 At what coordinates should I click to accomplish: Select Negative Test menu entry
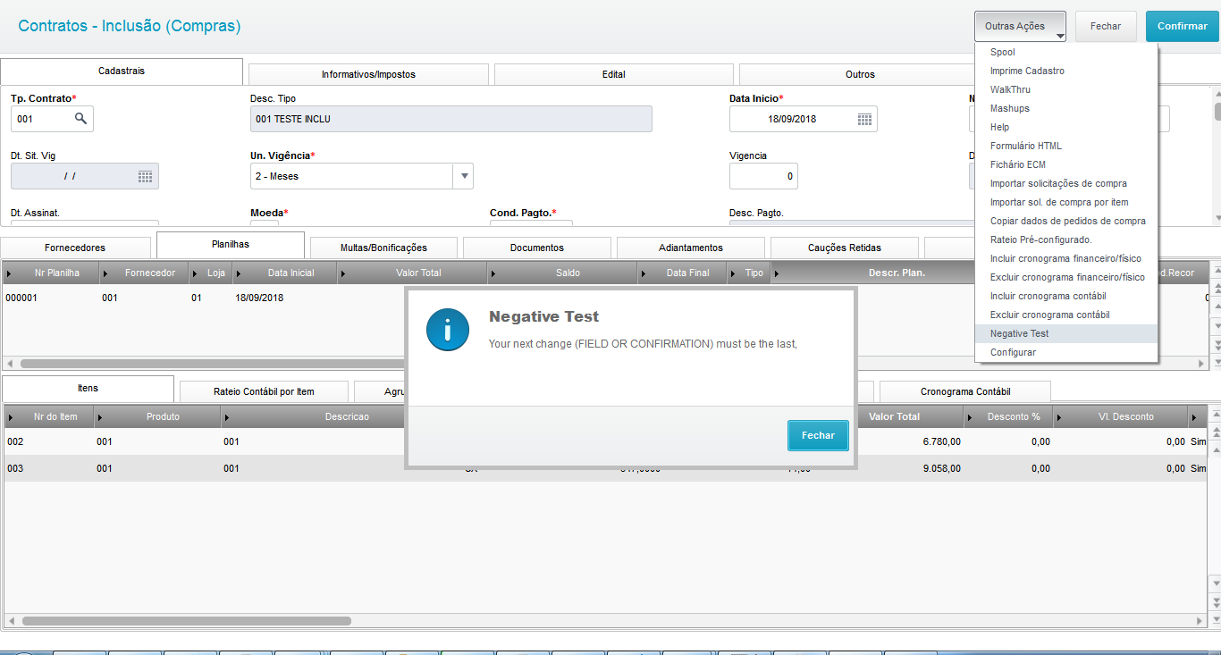(x=1066, y=333)
